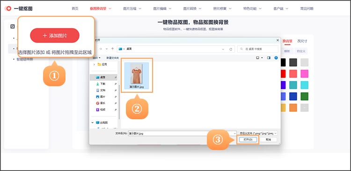Pick the magenta pink color swatch
The height and width of the screenshot is (171, 351).
coord(305,74)
